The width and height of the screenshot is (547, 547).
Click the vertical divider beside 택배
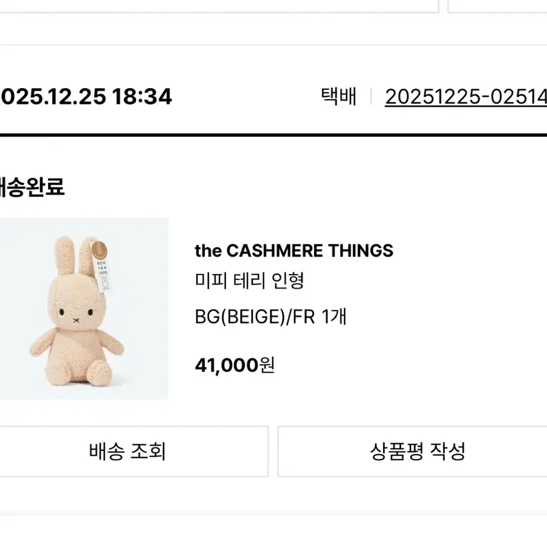(371, 97)
